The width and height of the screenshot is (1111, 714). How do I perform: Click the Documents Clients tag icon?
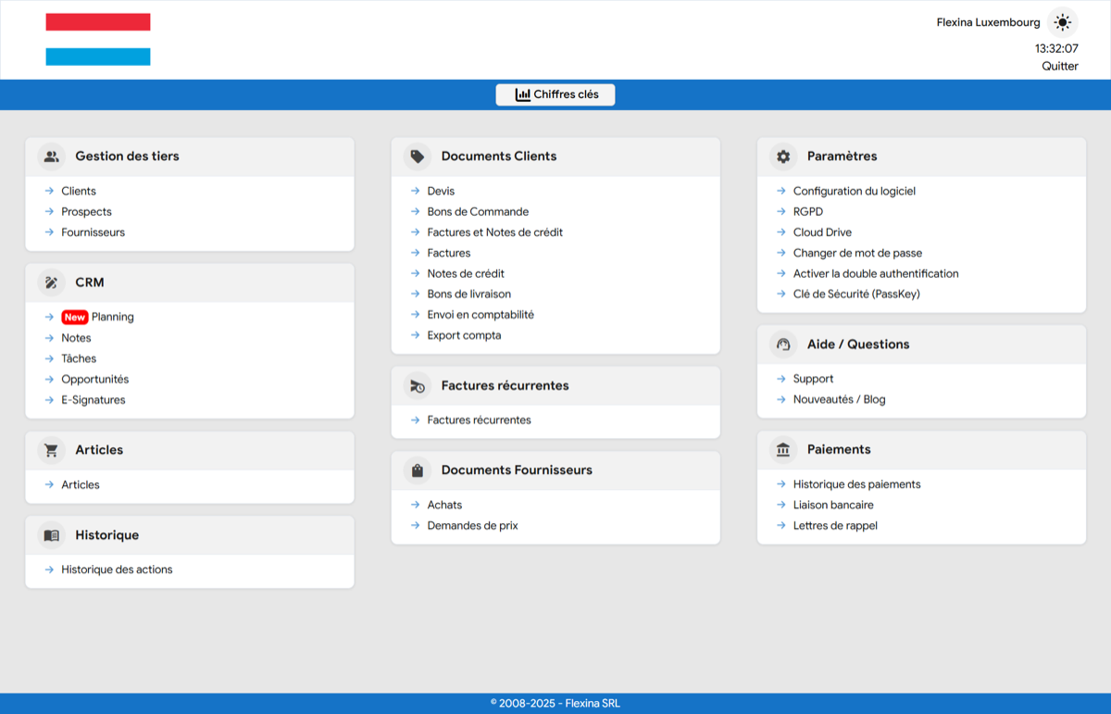[418, 157]
